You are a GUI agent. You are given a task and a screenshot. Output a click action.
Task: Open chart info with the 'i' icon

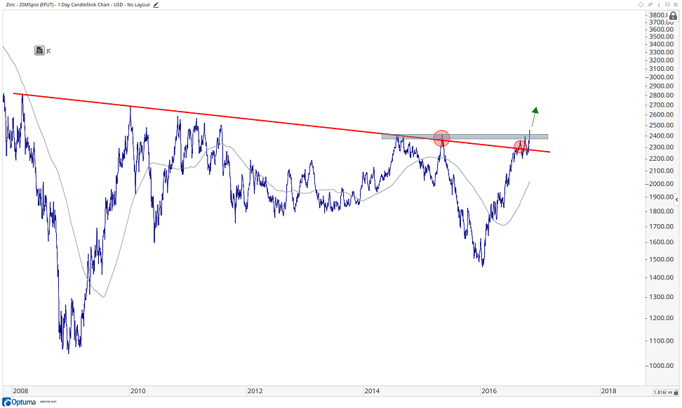659,4
